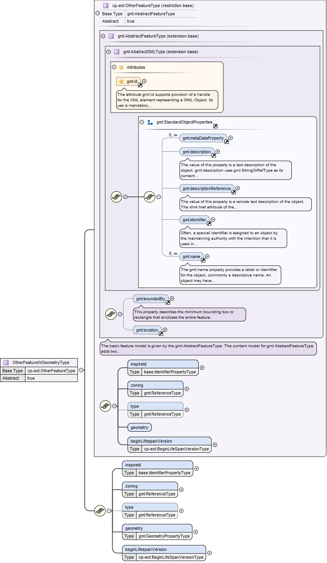Select inner sequence compositor before gml:metaDataProperty
Image resolution: width=327 pixels, height=563 pixels.
click(x=150, y=197)
